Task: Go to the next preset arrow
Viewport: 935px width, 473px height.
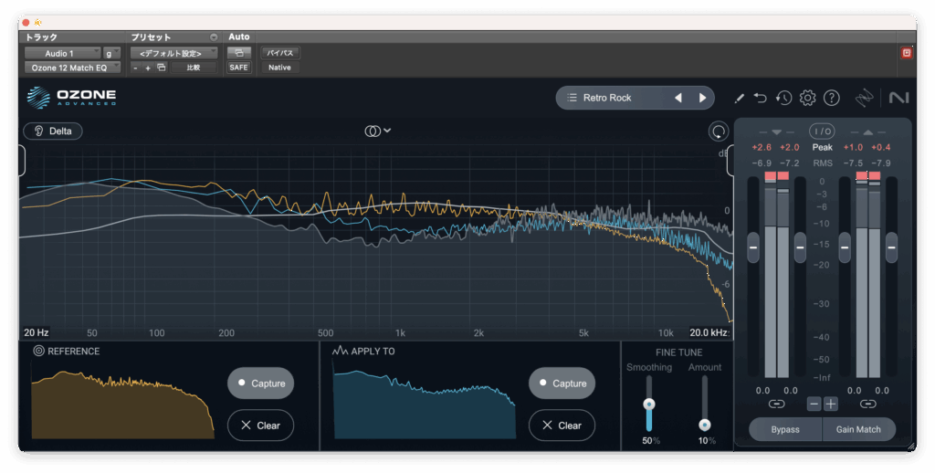Action: tap(702, 98)
